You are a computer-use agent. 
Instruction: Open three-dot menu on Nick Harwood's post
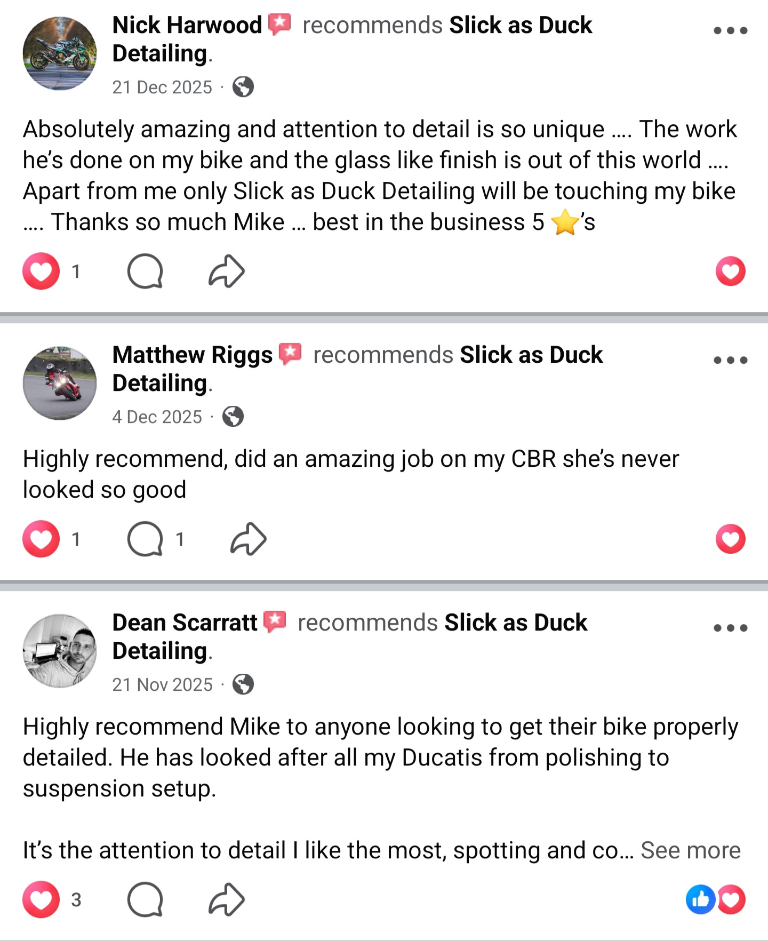coord(730,30)
